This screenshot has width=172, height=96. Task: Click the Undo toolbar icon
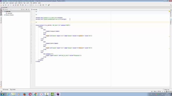pos(8,5)
